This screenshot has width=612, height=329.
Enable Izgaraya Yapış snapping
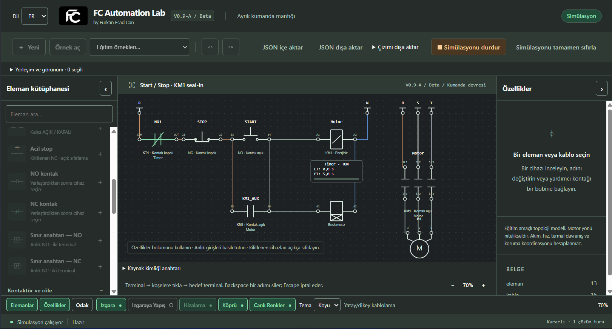point(153,305)
